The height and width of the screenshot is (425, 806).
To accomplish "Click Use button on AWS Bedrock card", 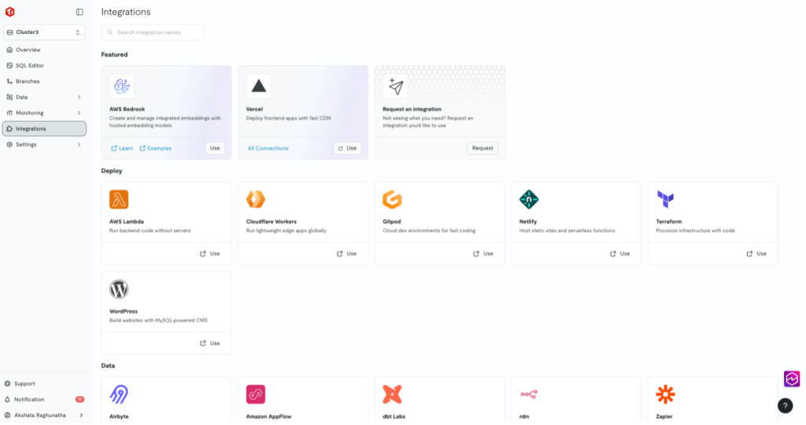I will click(215, 149).
